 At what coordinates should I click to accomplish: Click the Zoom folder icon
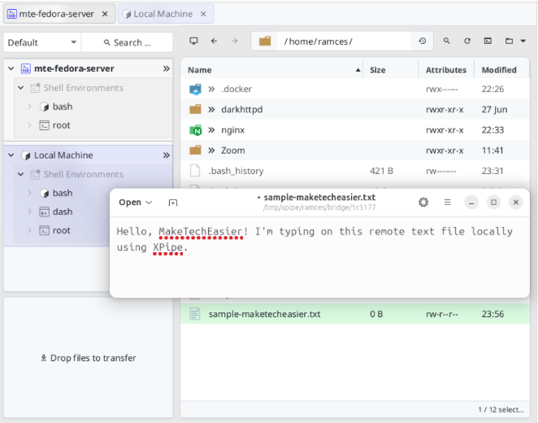[x=195, y=150]
